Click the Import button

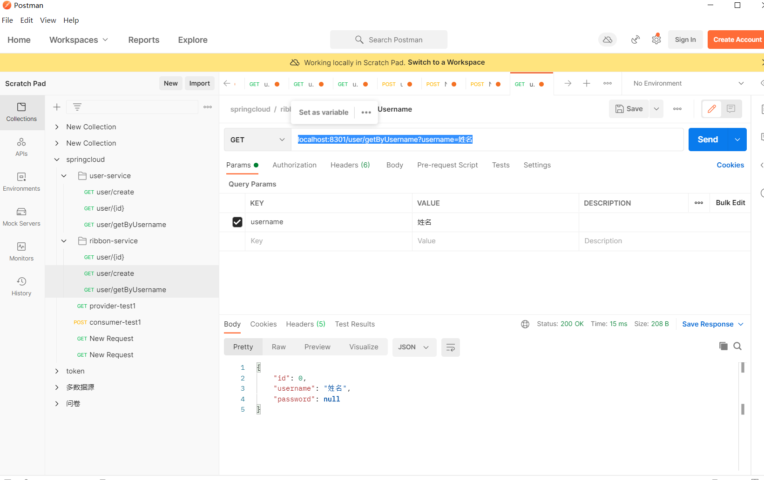pos(200,83)
